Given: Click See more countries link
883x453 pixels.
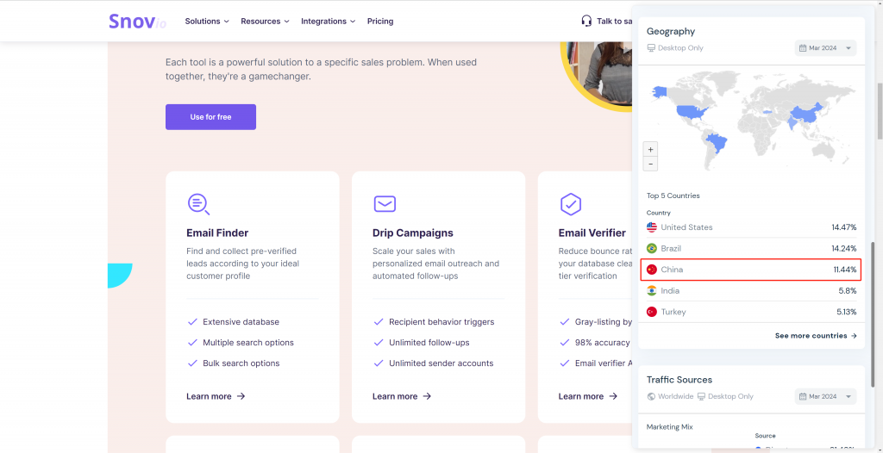Looking at the screenshot, I should [816, 335].
